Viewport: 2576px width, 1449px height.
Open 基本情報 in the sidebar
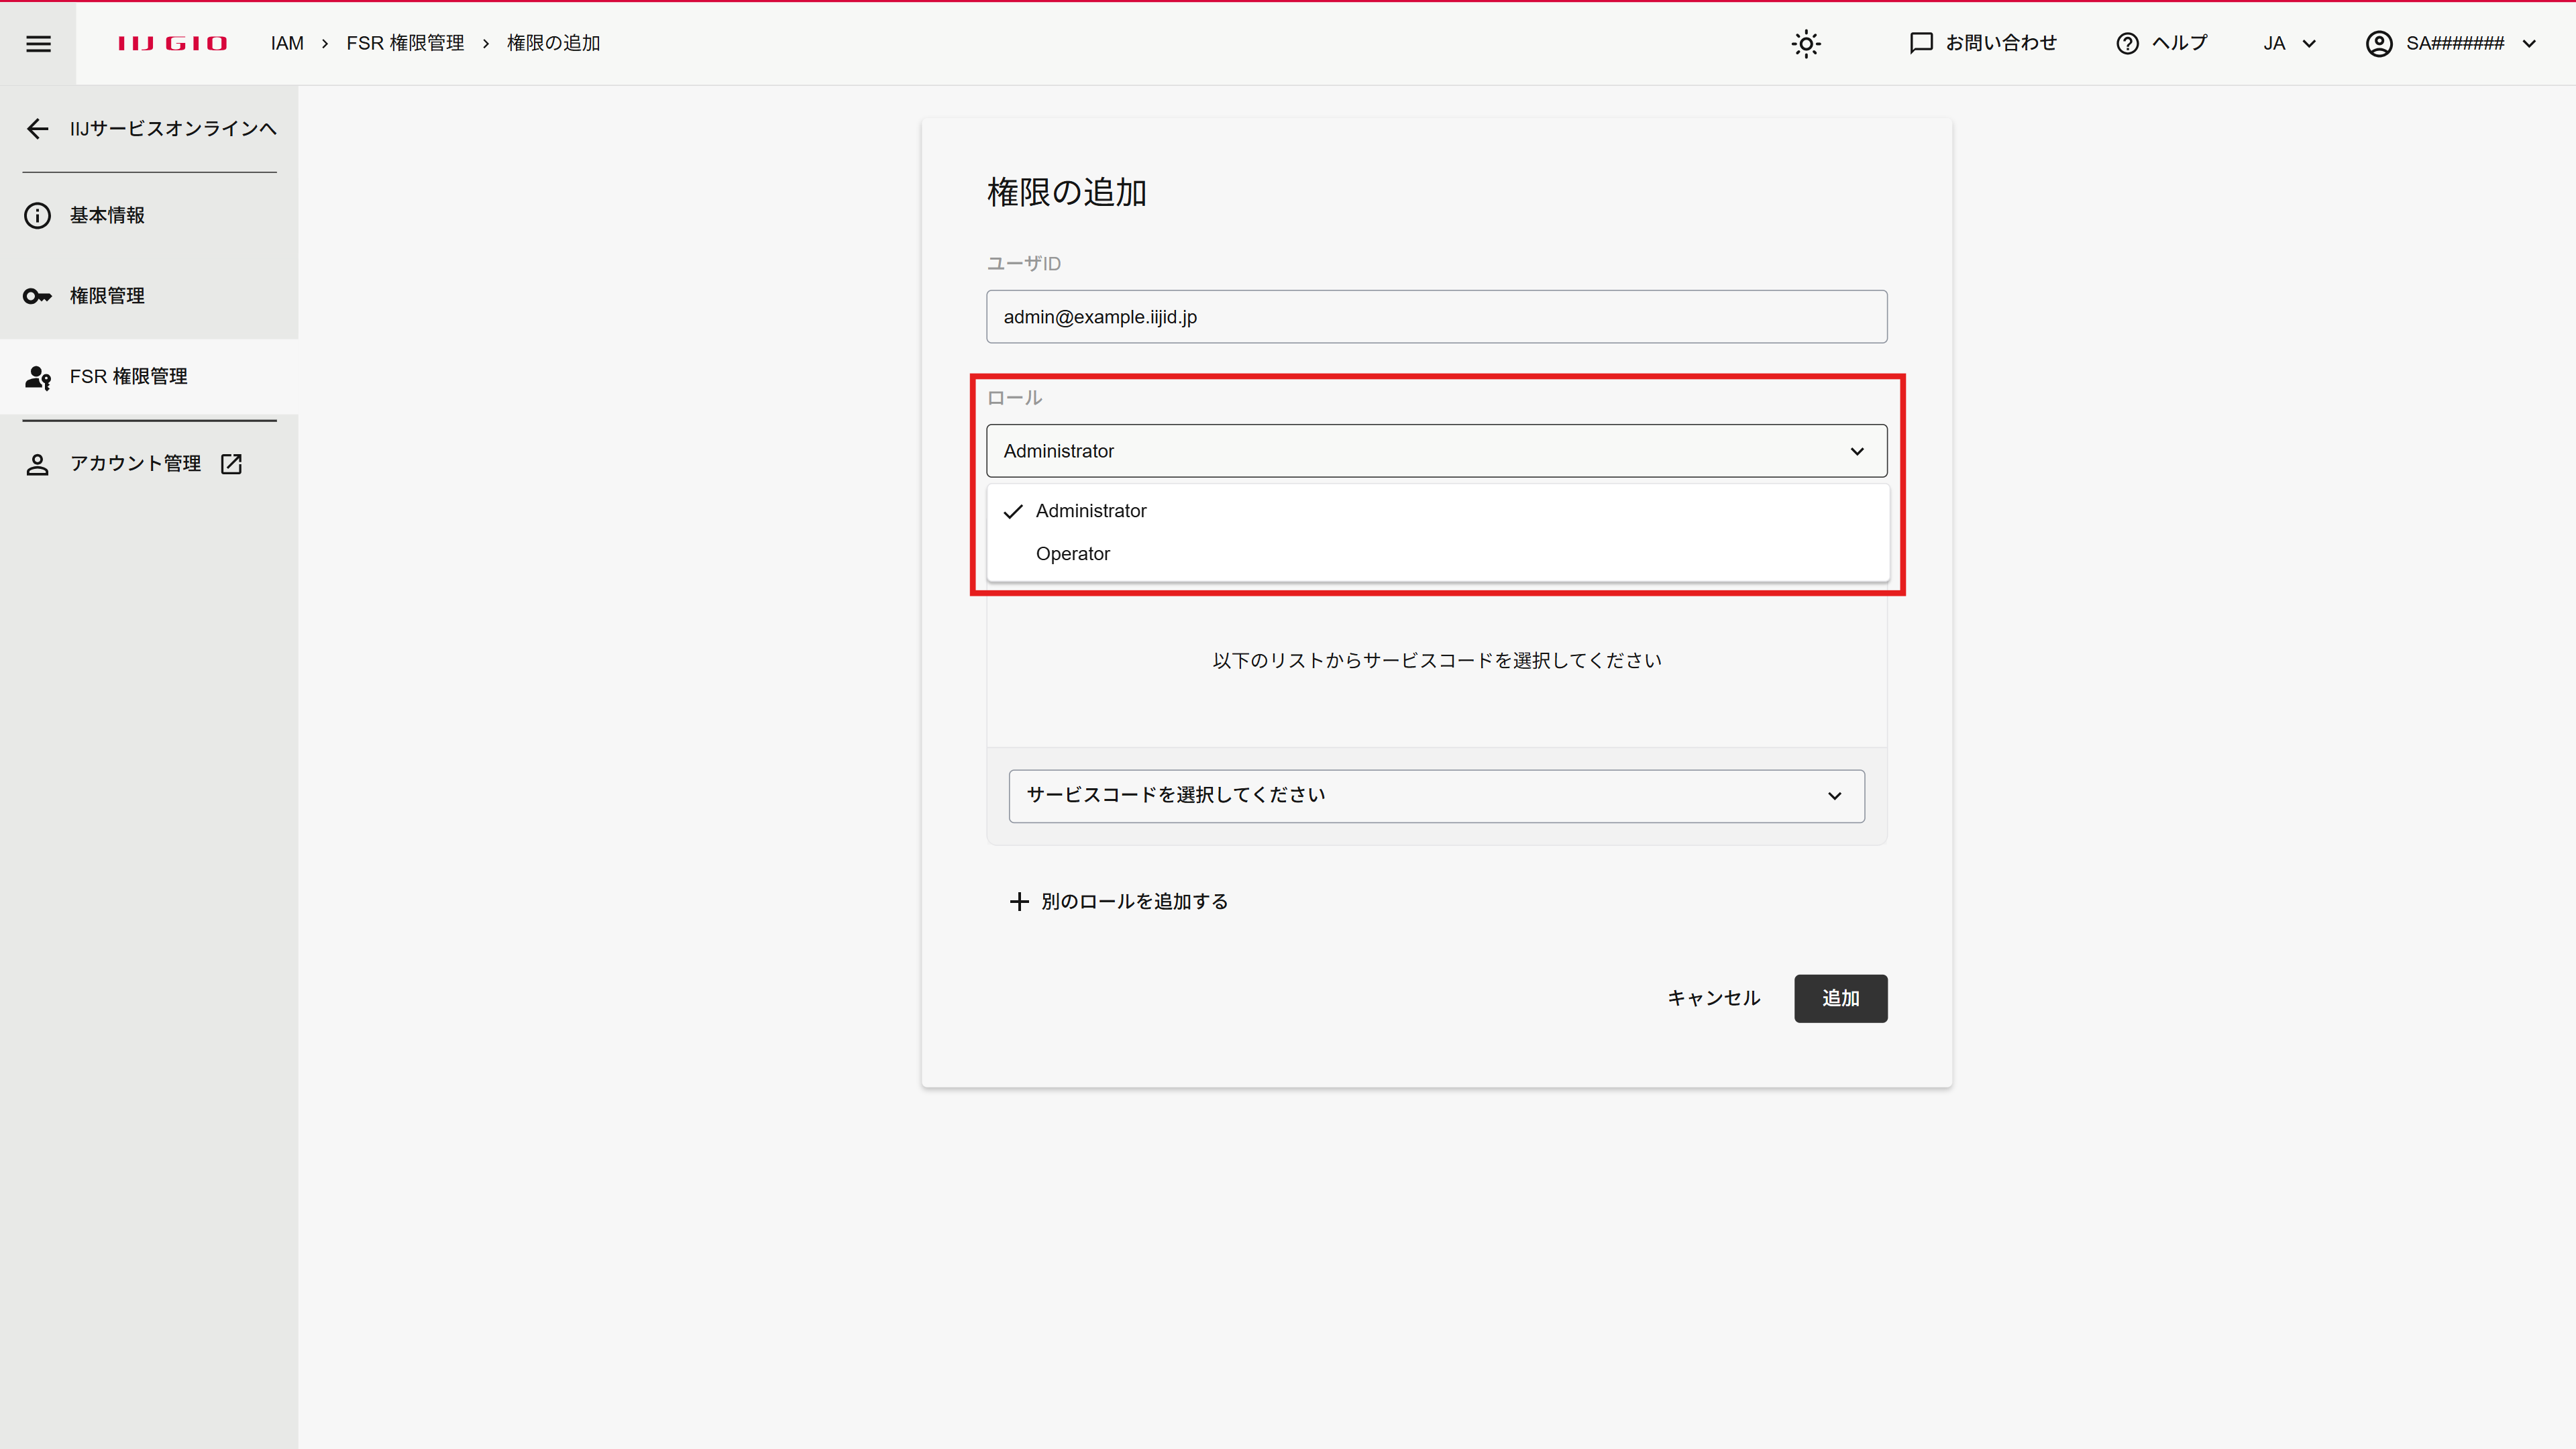tap(149, 216)
